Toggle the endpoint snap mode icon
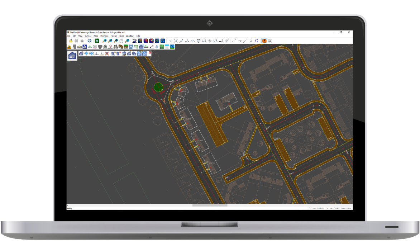 [170, 41]
